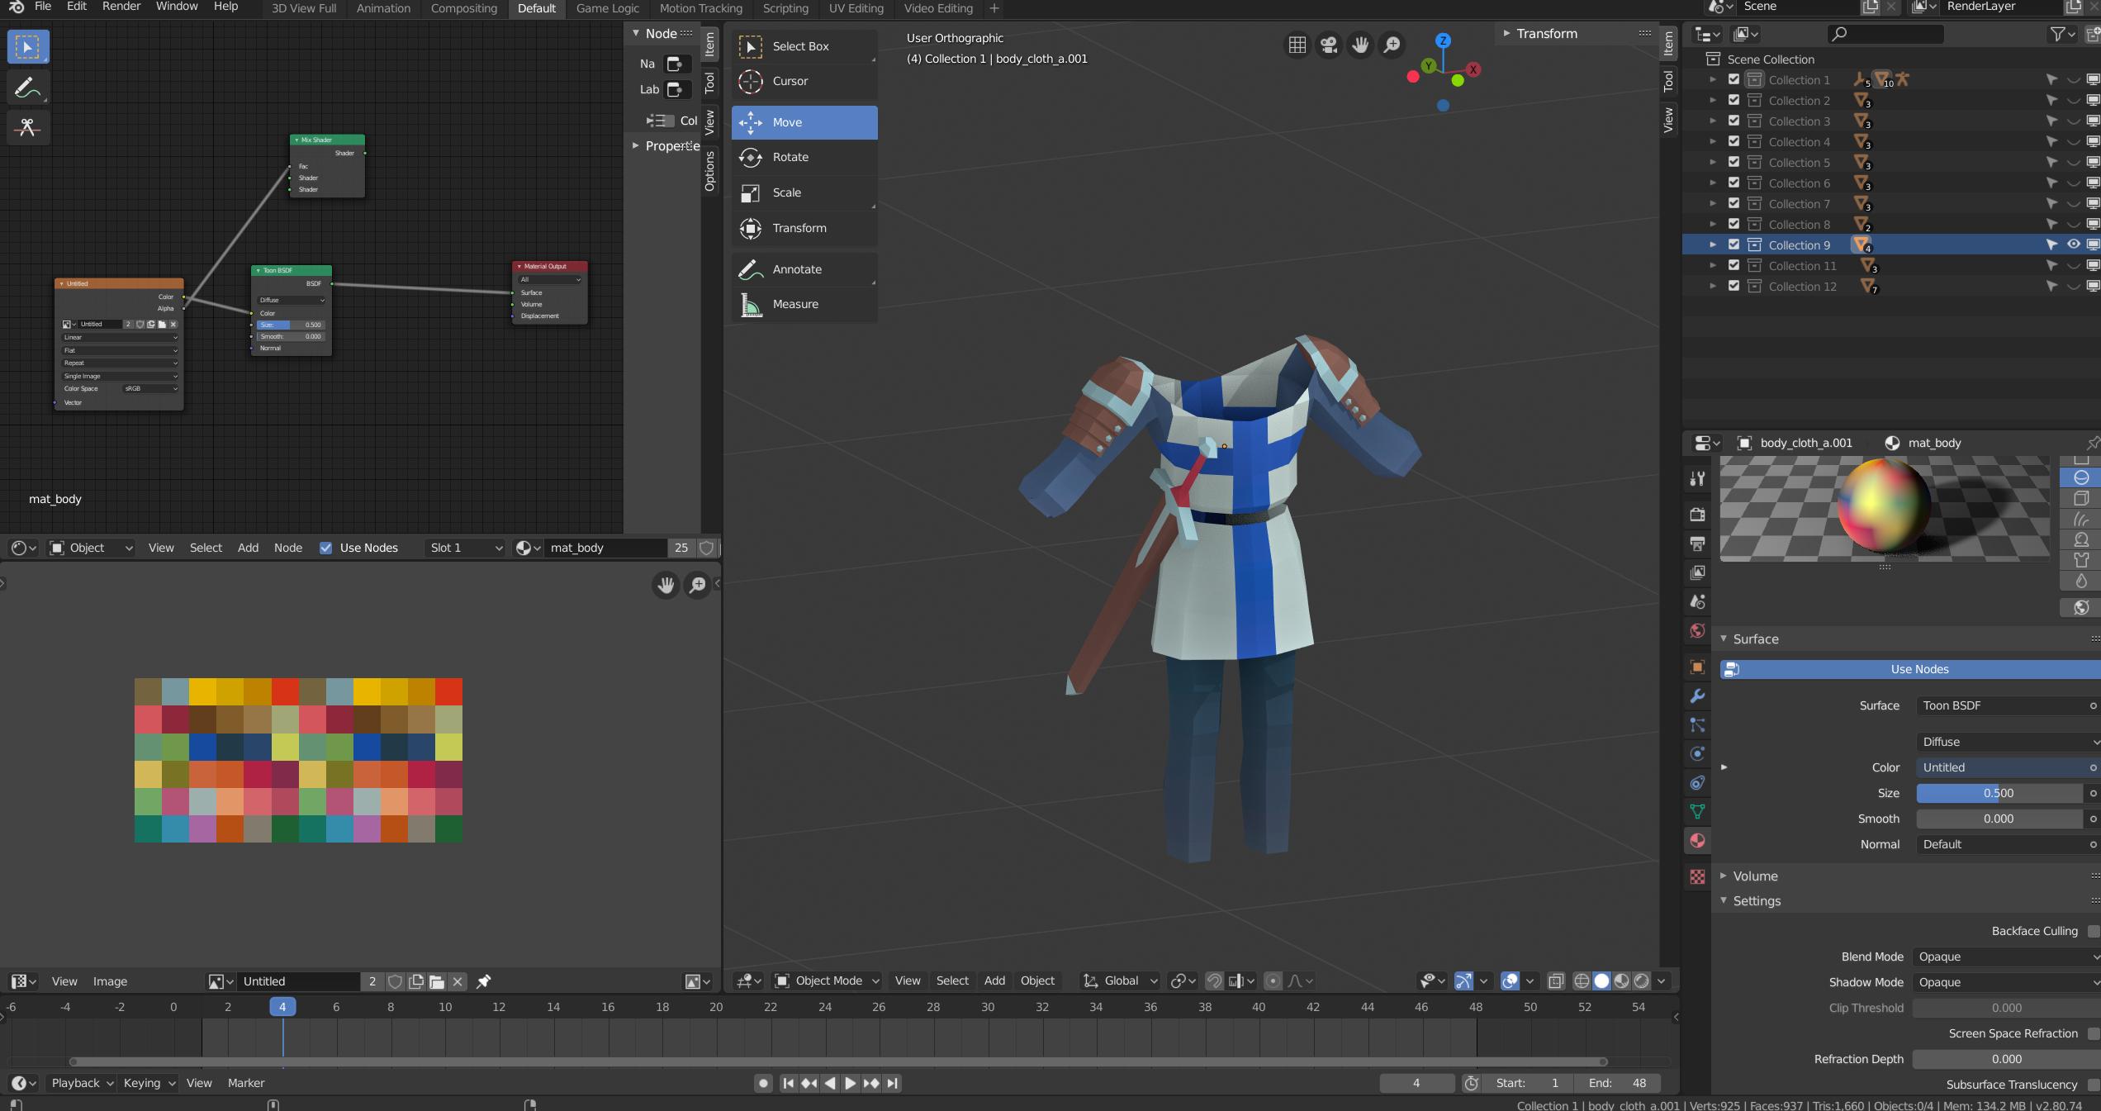2101x1111 pixels.
Task: Toggle camera view icon in viewport
Action: click(x=1329, y=45)
